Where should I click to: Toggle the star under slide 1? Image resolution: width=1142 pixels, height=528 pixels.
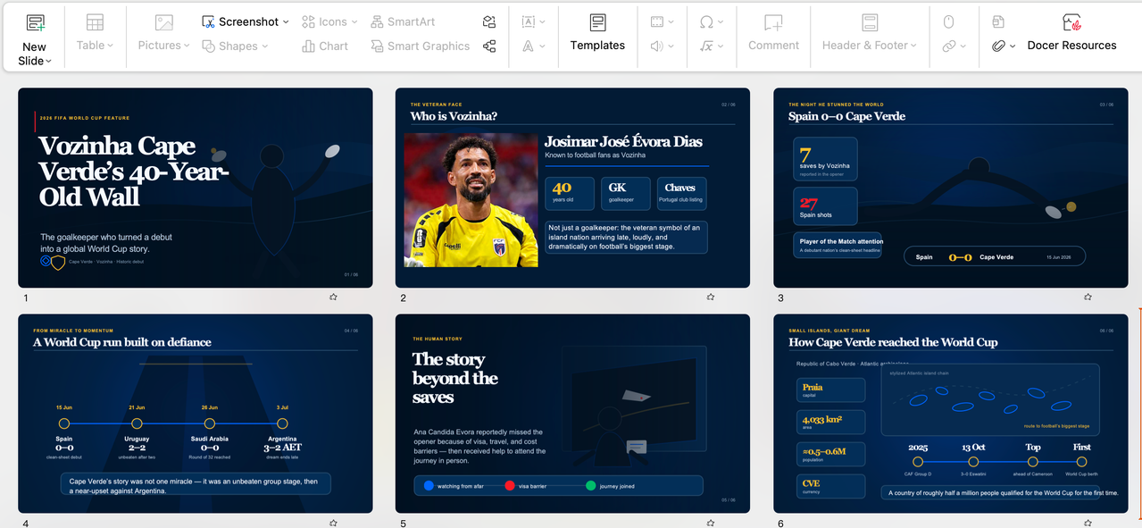(333, 297)
